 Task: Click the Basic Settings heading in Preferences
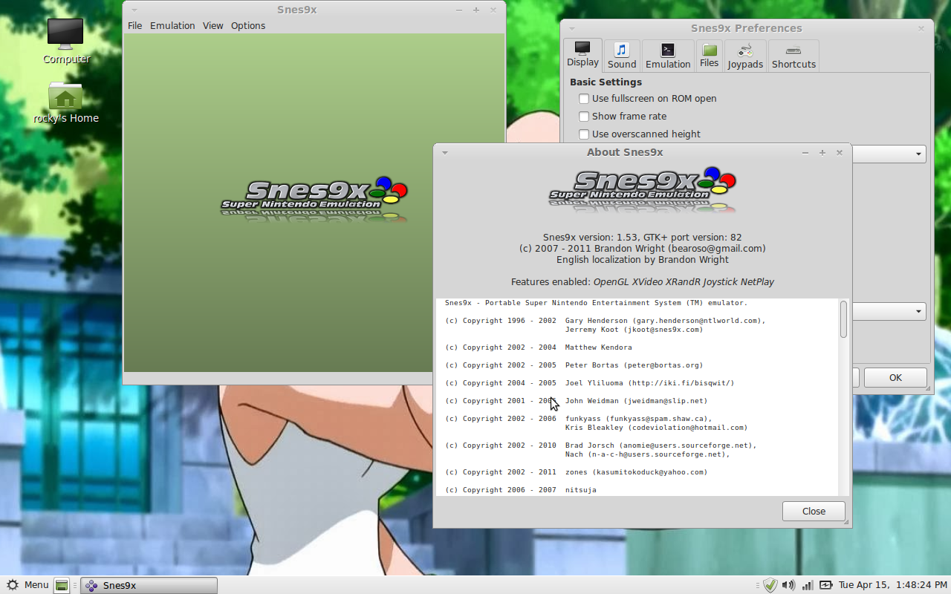pyautogui.click(x=606, y=82)
